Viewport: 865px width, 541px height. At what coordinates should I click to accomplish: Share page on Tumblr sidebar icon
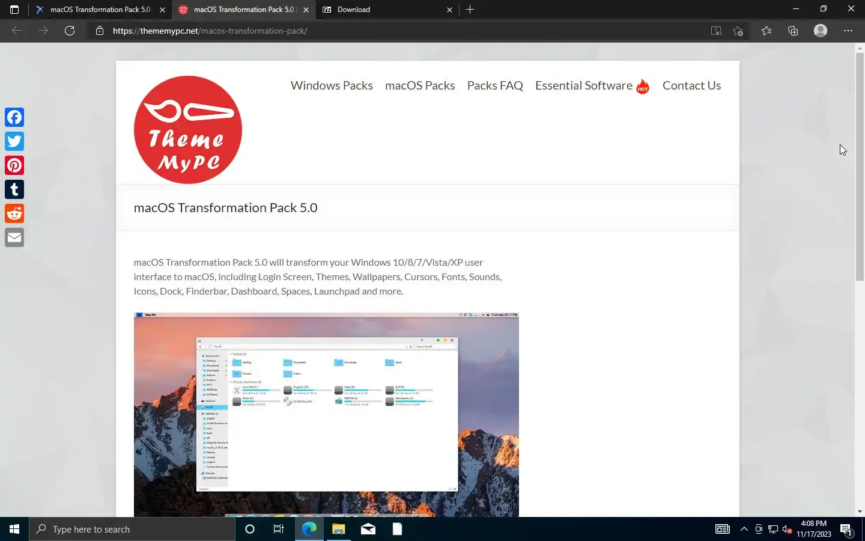pos(14,189)
